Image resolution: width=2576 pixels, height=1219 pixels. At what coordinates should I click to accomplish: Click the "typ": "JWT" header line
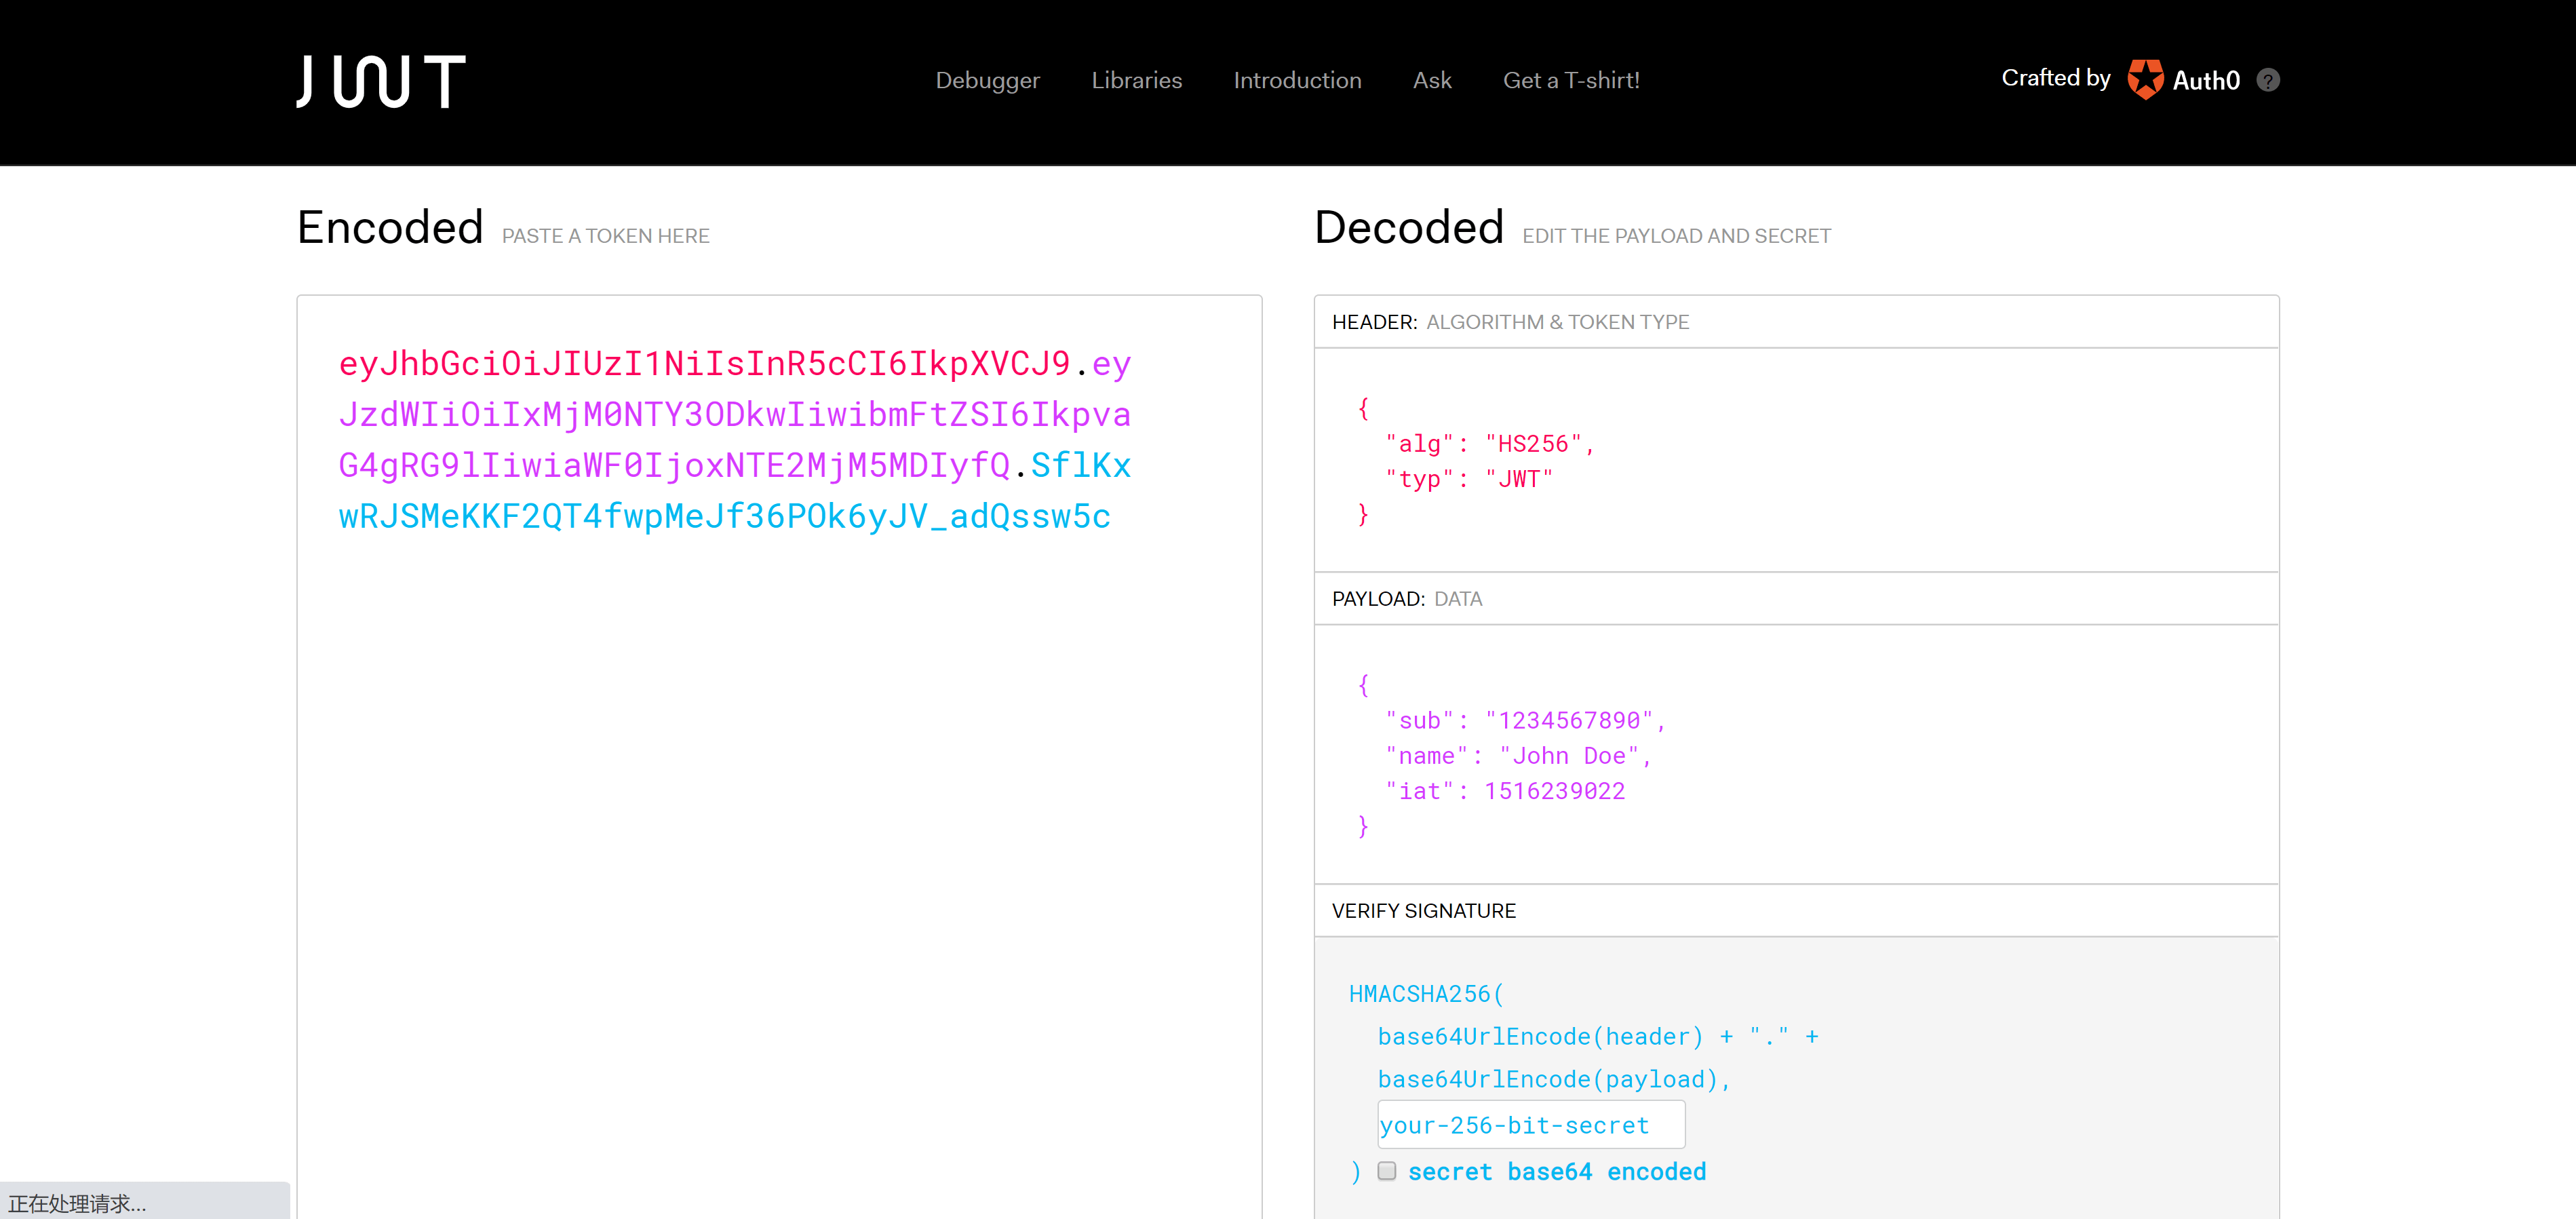tap(1468, 479)
